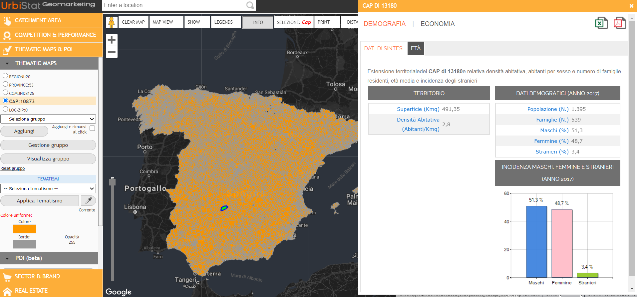Click Visualizza gruppo button
The image size is (637, 297).
[48, 159]
